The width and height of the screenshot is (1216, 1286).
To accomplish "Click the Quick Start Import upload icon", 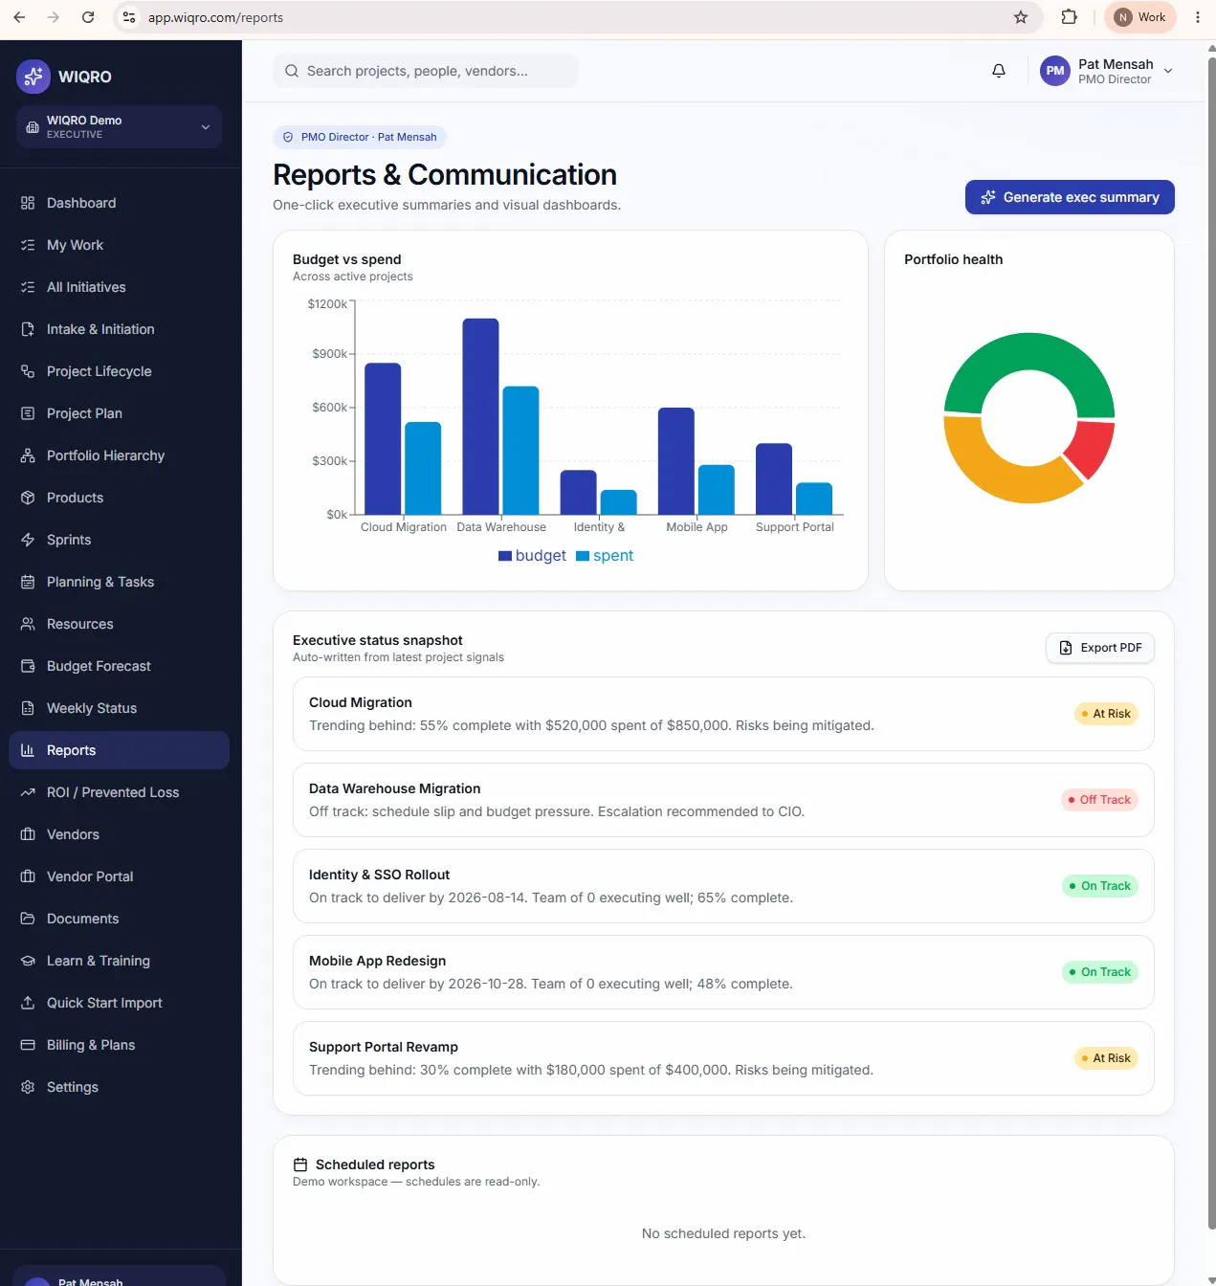I will point(28,1003).
